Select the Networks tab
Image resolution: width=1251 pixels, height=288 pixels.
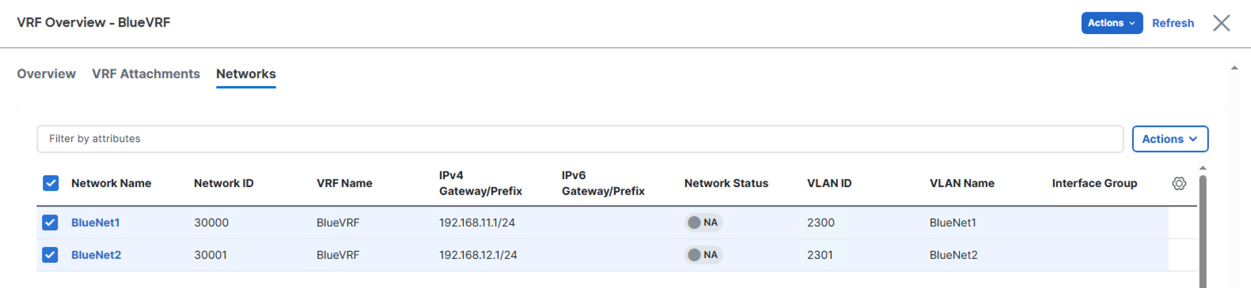(x=246, y=73)
